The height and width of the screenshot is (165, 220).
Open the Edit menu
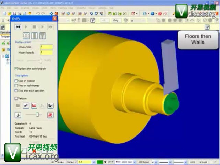click(9, 8)
